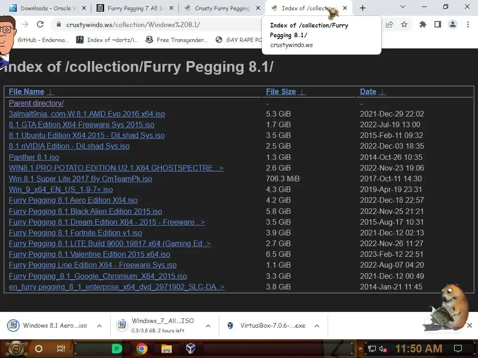
Task: Switch to the Crusty tab
Action: (222, 8)
